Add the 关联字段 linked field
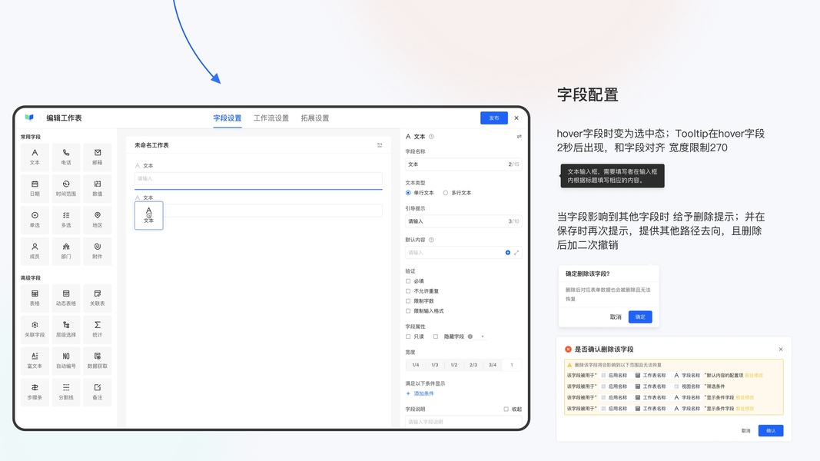This screenshot has width=820, height=461. click(x=35, y=330)
